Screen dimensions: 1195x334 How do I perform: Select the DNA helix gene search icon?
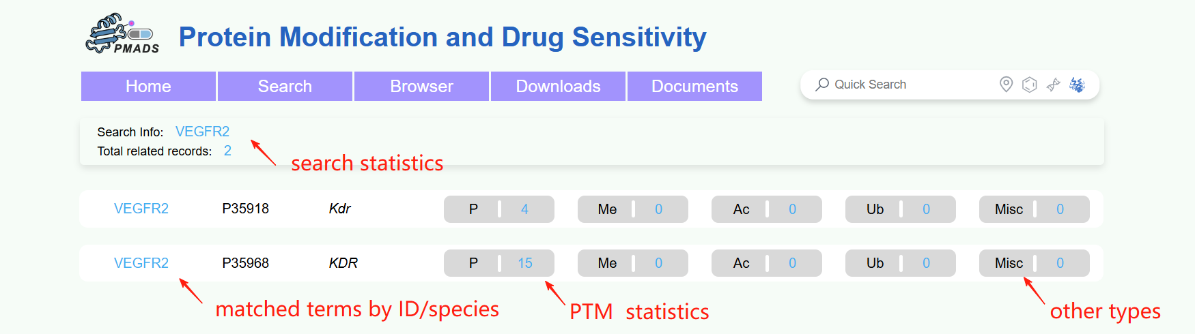click(x=1054, y=85)
